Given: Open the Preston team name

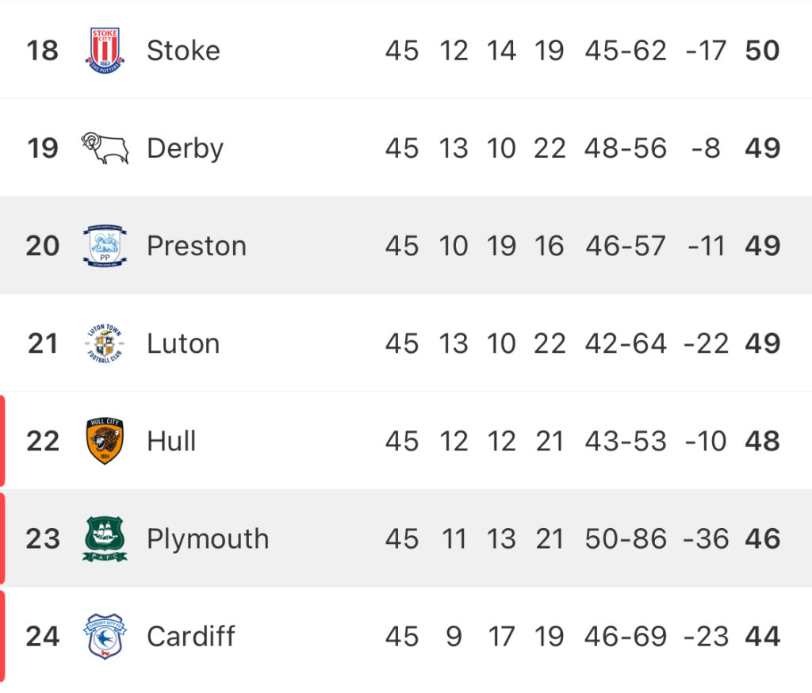Looking at the screenshot, I should 197,246.
